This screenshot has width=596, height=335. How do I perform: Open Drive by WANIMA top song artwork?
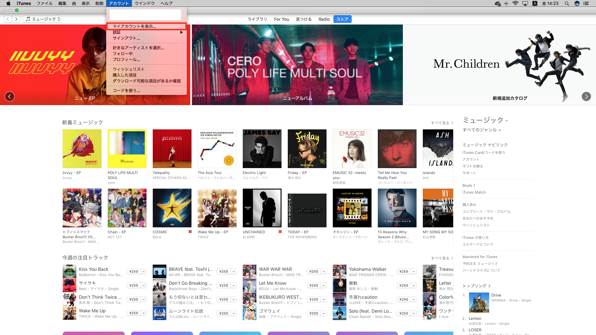point(479,302)
